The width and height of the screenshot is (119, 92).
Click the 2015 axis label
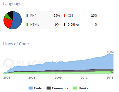pyautogui.click(x=110, y=78)
